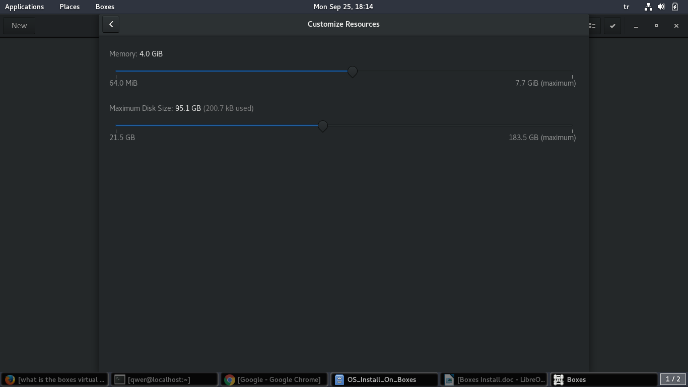
Task: Click the Memory slider handle
Action: click(x=353, y=72)
